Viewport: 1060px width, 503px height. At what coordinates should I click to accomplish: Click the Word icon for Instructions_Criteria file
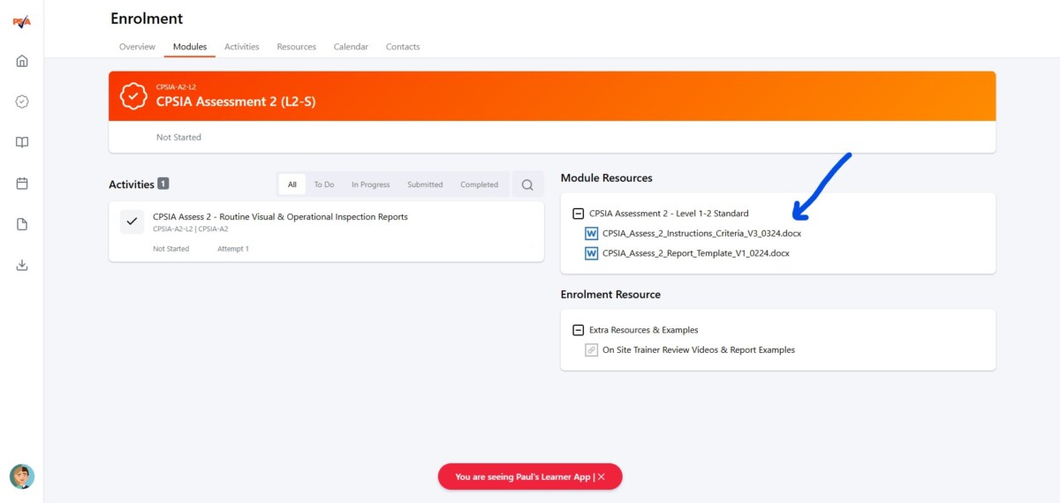pyautogui.click(x=592, y=234)
